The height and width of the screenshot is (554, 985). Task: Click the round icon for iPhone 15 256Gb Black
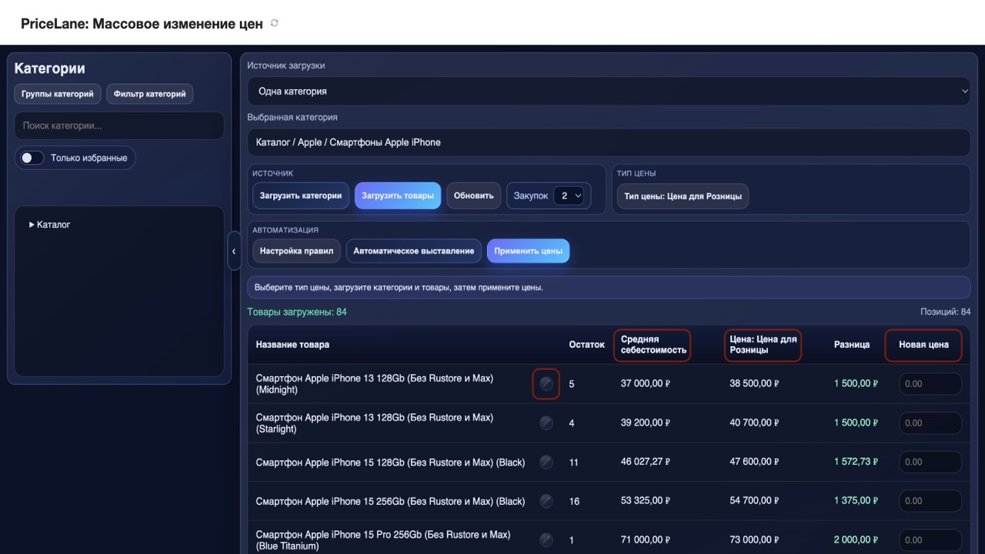pyautogui.click(x=546, y=501)
